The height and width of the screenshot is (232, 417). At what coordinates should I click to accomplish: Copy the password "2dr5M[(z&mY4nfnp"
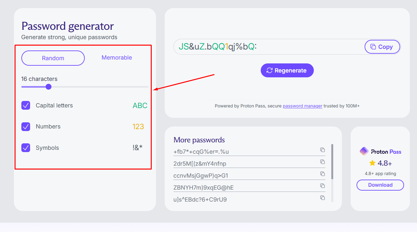322,162
